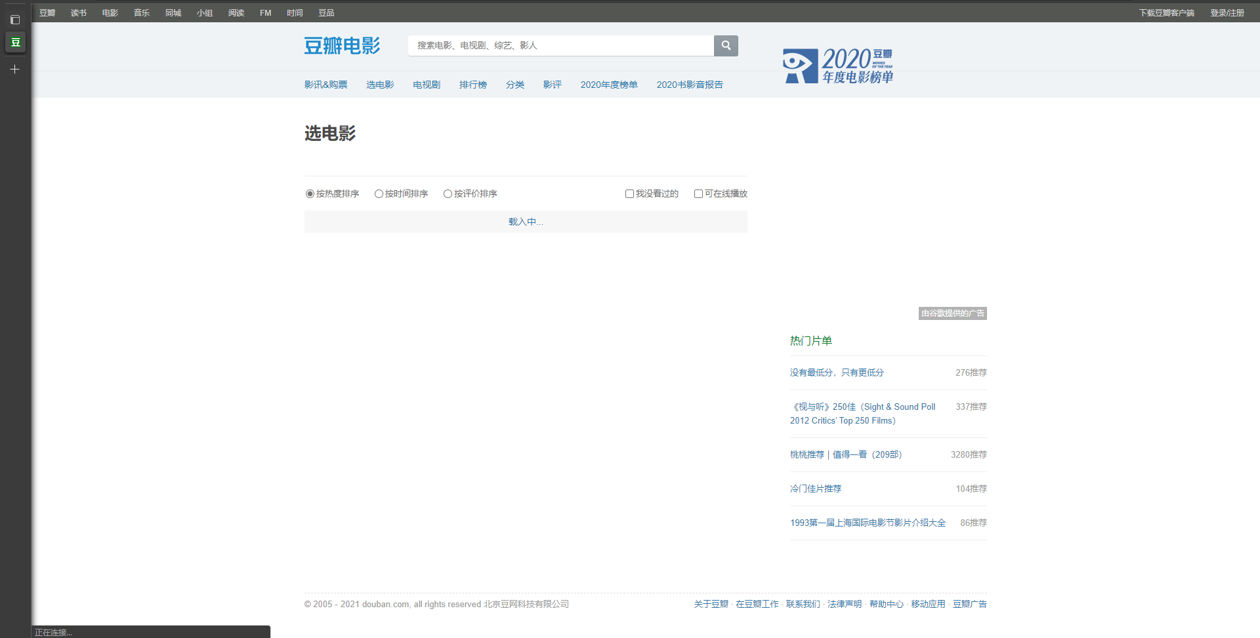Go to 选电影 nav tab
The height and width of the screenshot is (638, 1260).
[x=380, y=85]
